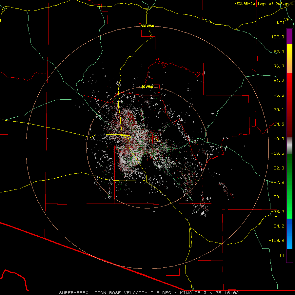Click the 30.1 velocity scale value
The height and width of the screenshot is (295, 295).
pyautogui.click(x=279, y=110)
